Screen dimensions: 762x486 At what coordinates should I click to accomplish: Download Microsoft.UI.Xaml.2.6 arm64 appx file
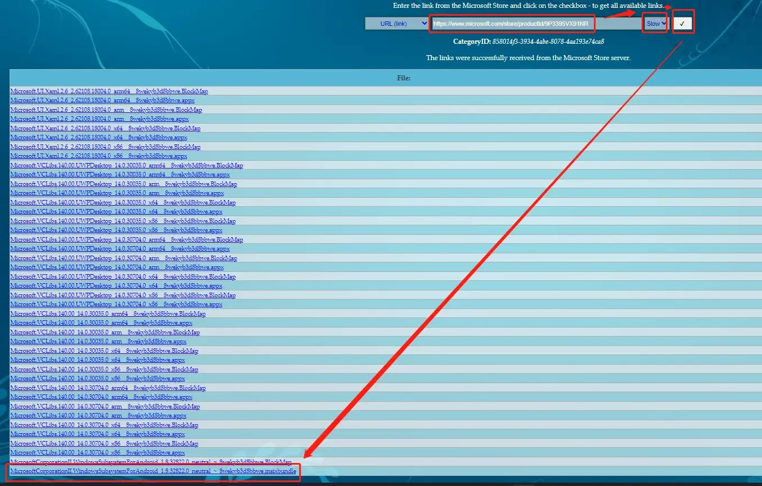[102, 100]
